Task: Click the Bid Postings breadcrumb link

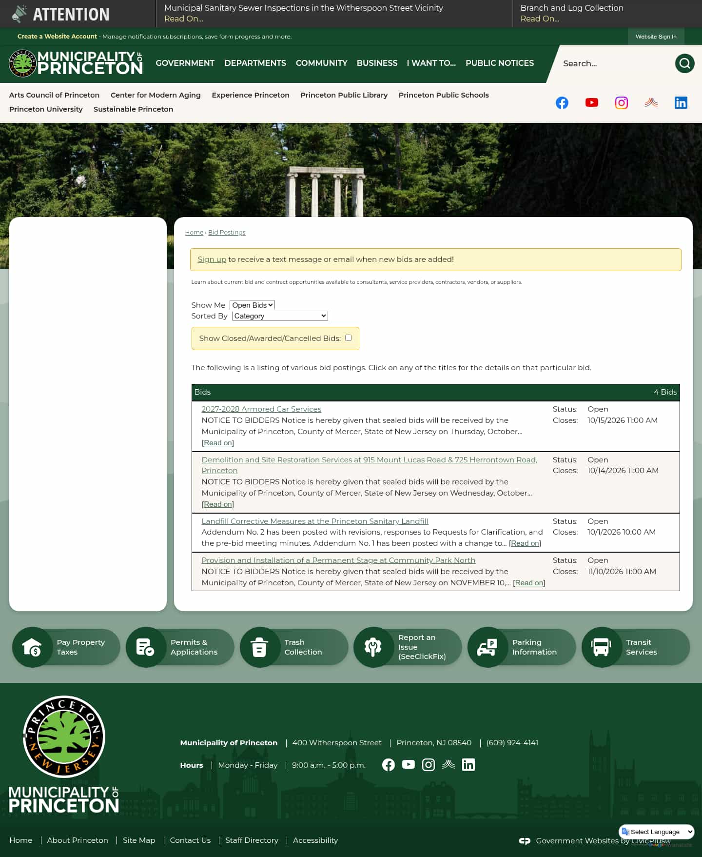Action: tap(227, 232)
